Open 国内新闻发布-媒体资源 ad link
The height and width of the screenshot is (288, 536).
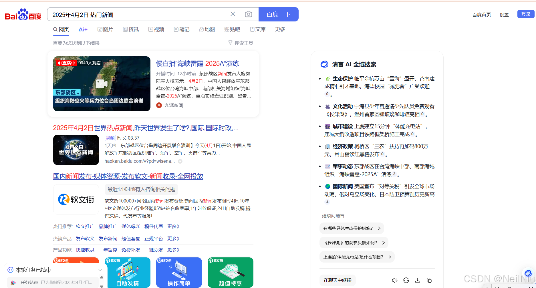click(x=128, y=176)
